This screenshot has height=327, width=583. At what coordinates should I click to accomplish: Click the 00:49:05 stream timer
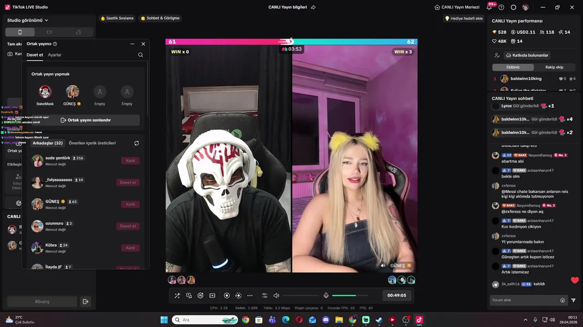coord(396,295)
